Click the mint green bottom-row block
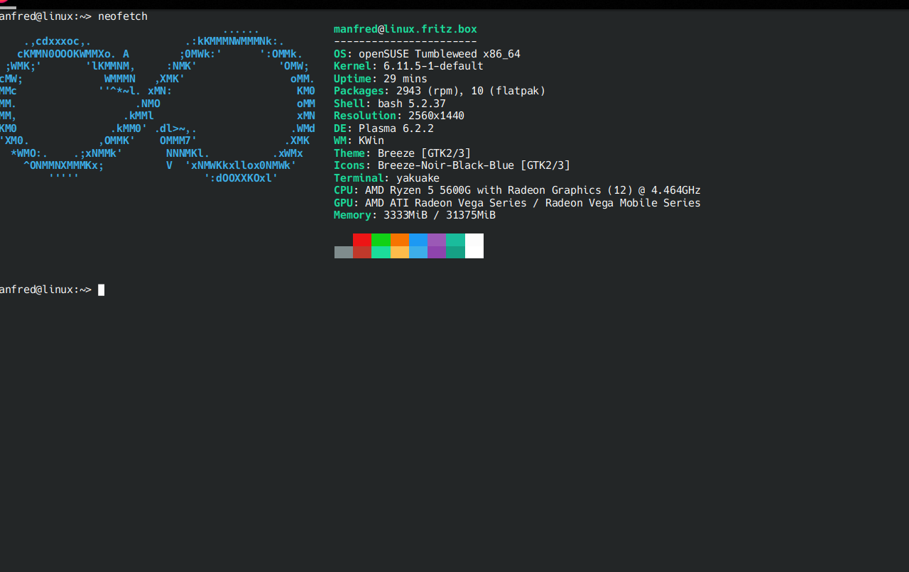909x572 pixels. pos(381,252)
